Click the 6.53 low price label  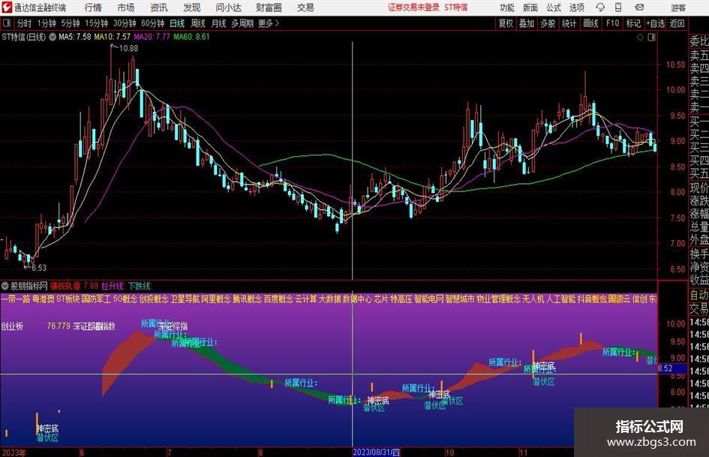pyautogui.click(x=39, y=268)
